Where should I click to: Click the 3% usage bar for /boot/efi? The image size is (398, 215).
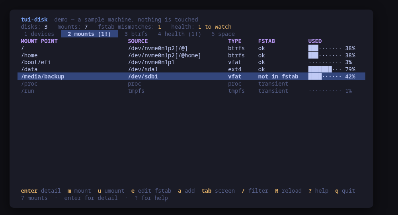click(x=330, y=62)
